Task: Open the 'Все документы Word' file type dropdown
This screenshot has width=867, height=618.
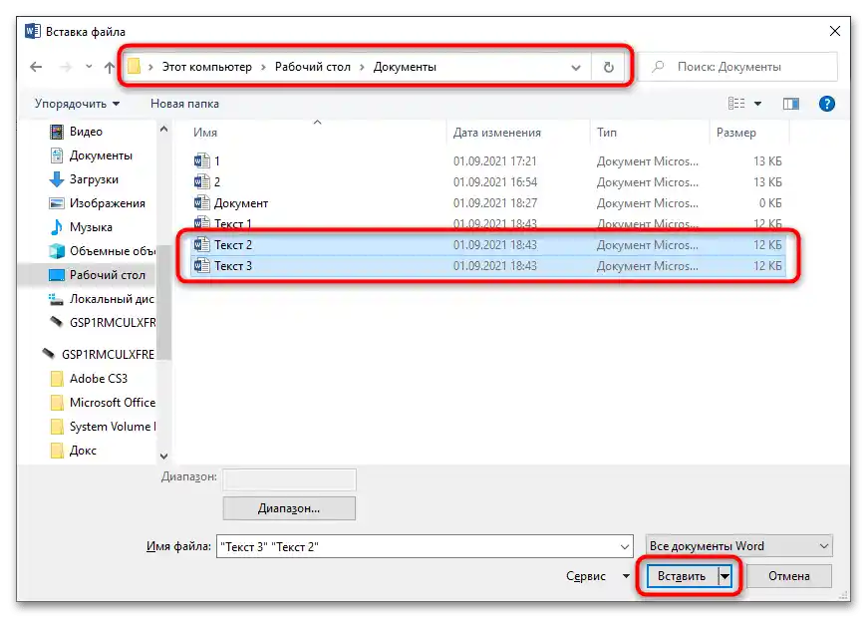Action: click(x=738, y=546)
